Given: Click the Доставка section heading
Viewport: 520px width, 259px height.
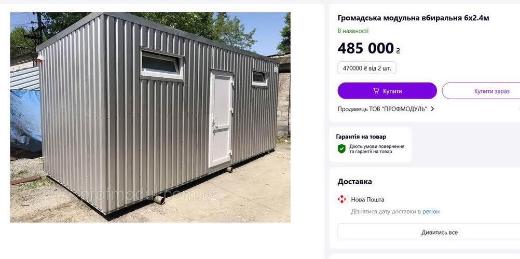Looking at the screenshot, I should pyautogui.click(x=354, y=182).
